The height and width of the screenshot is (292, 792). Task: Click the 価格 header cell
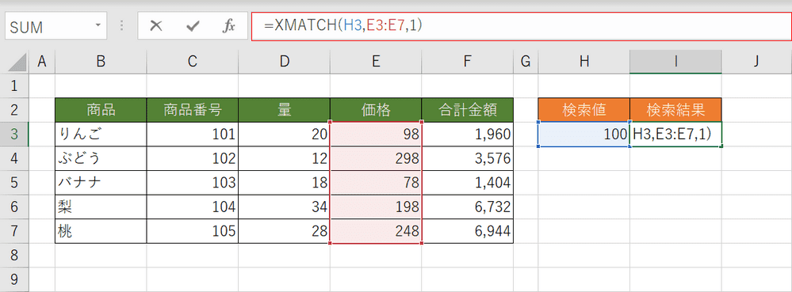(x=376, y=110)
